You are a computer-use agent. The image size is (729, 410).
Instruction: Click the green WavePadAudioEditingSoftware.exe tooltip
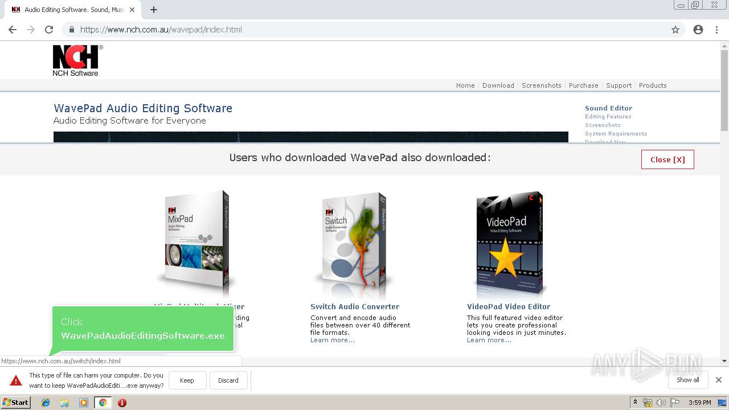click(x=143, y=329)
